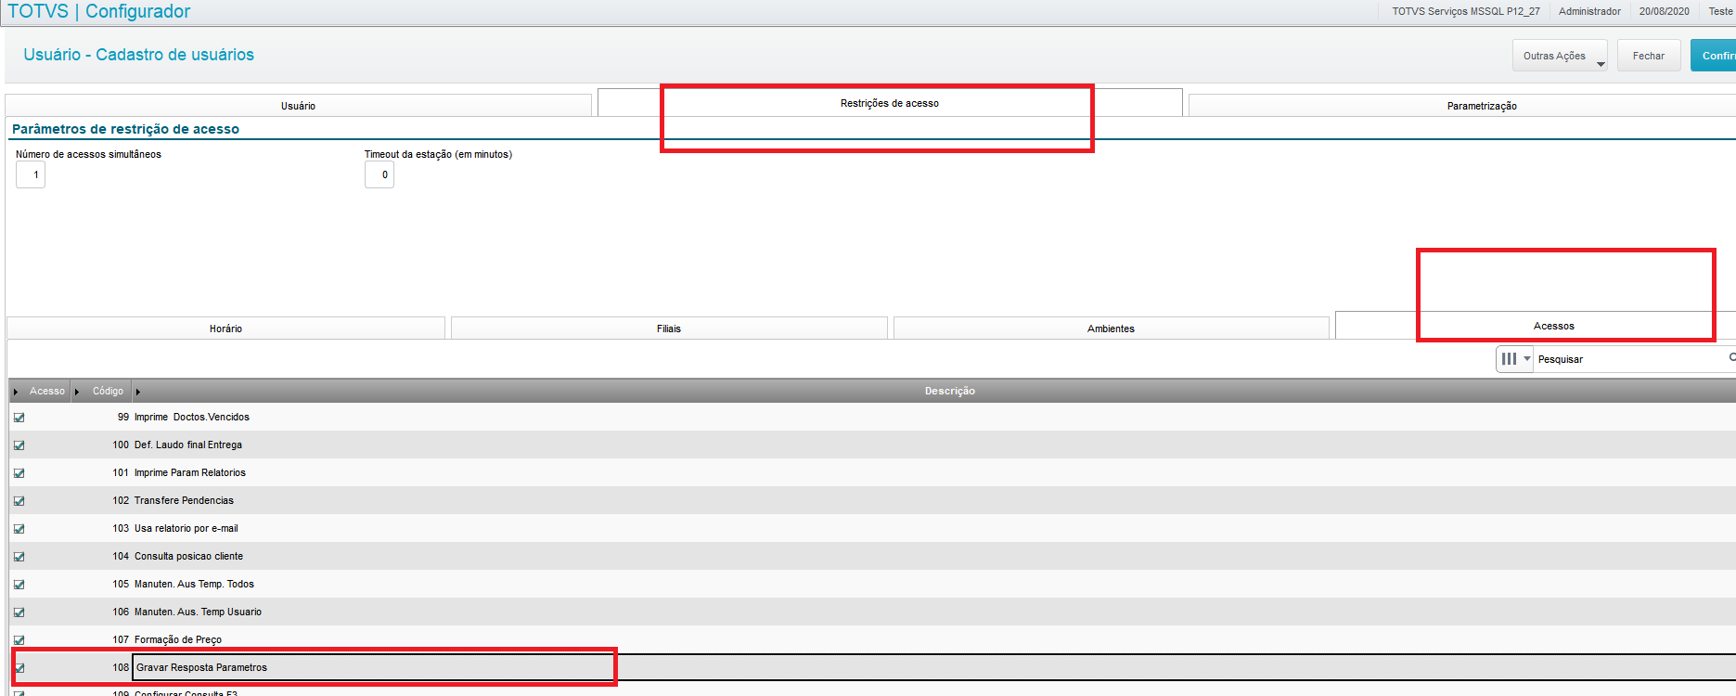Uncheck access 102 Transfere Pendencias
Image resolution: width=1736 pixels, height=696 pixels.
pos(19,501)
